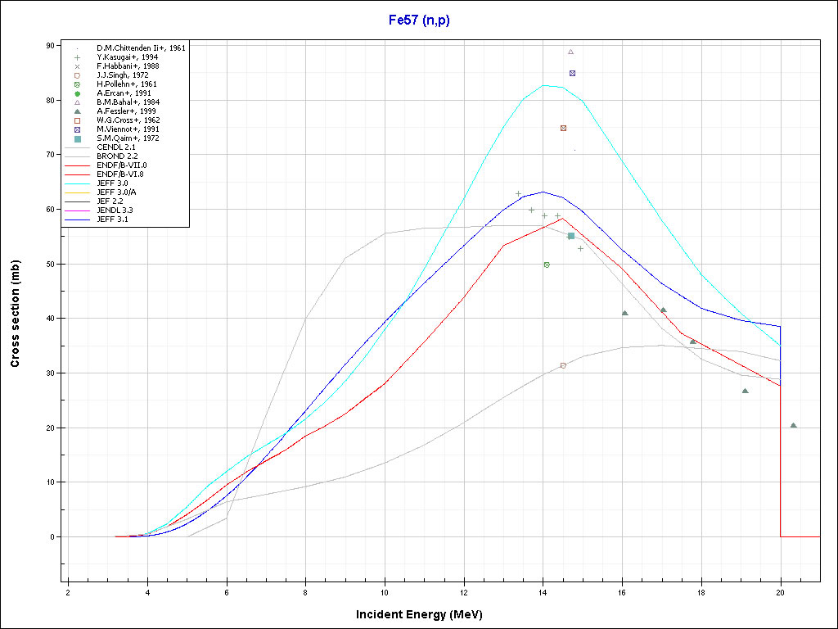
Task: Click S.M.Qaim teal square legend marker
Action: [x=77, y=138]
